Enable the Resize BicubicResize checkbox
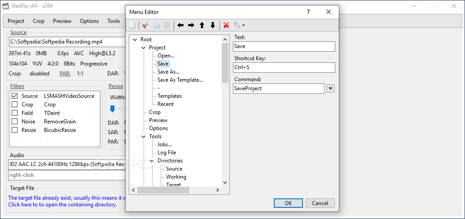This screenshot has width=465, height=219. point(14,130)
